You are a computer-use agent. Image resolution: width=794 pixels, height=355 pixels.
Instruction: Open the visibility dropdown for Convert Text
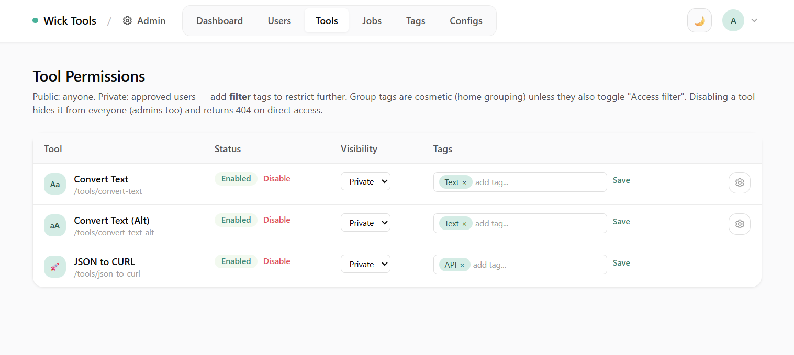[x=365, y=181]
